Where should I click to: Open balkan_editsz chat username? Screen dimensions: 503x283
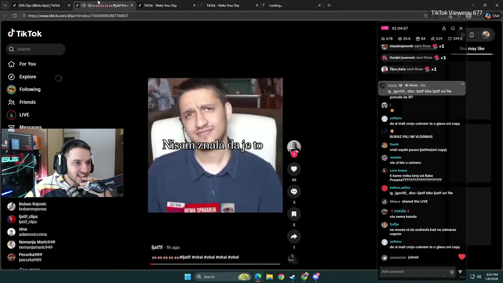[400, 188]
